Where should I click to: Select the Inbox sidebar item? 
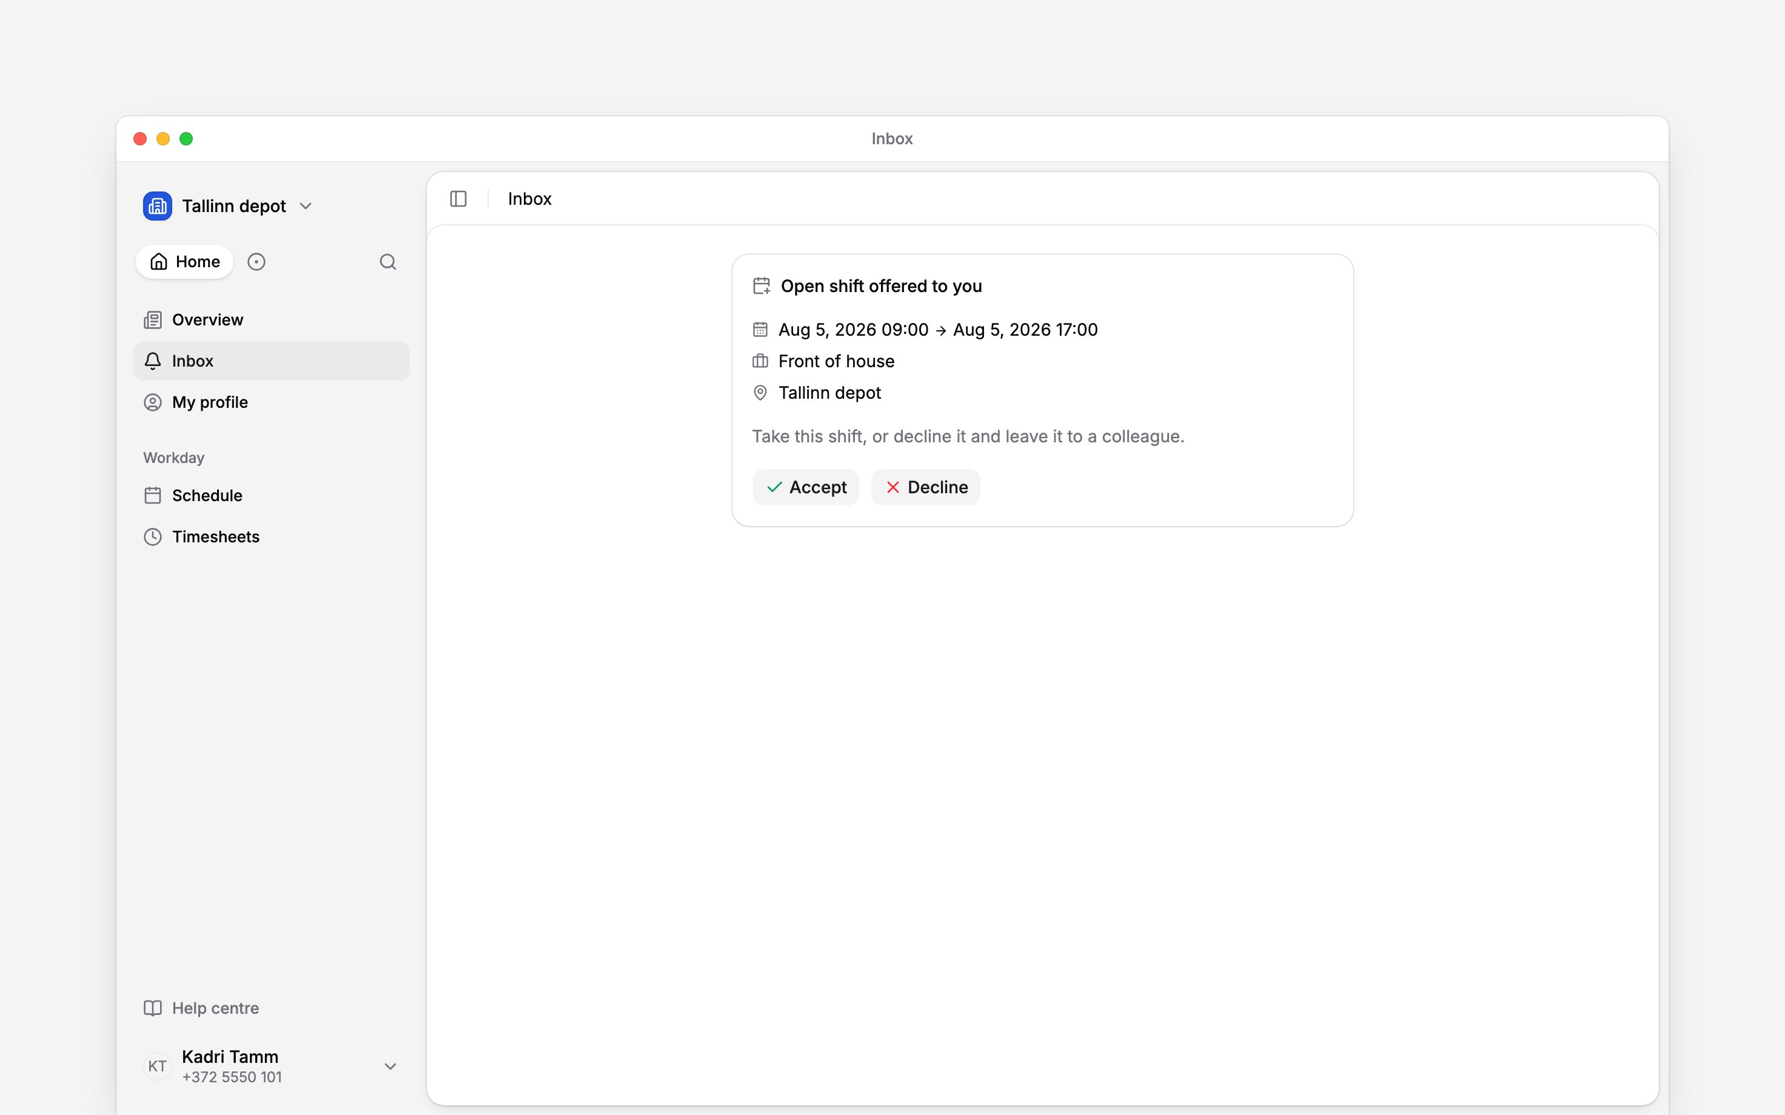272,361
